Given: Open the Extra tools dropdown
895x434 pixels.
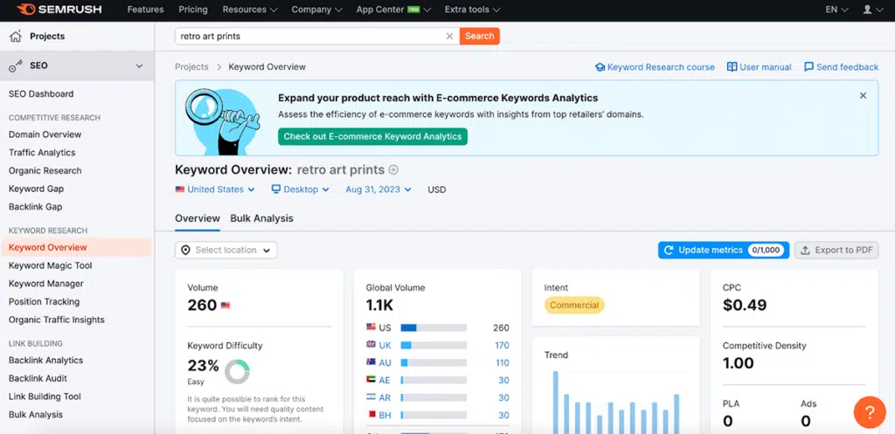Looking at the screenshot, I should pos(473,10).
